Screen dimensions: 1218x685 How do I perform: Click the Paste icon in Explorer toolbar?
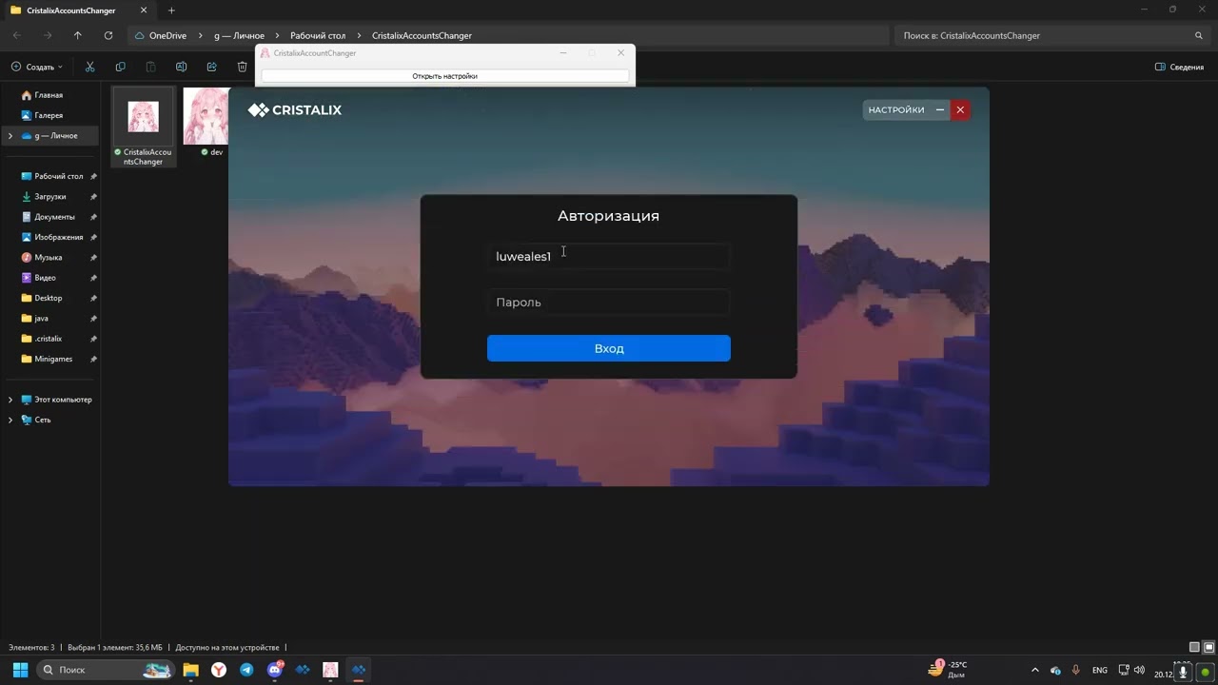(150, 67)
